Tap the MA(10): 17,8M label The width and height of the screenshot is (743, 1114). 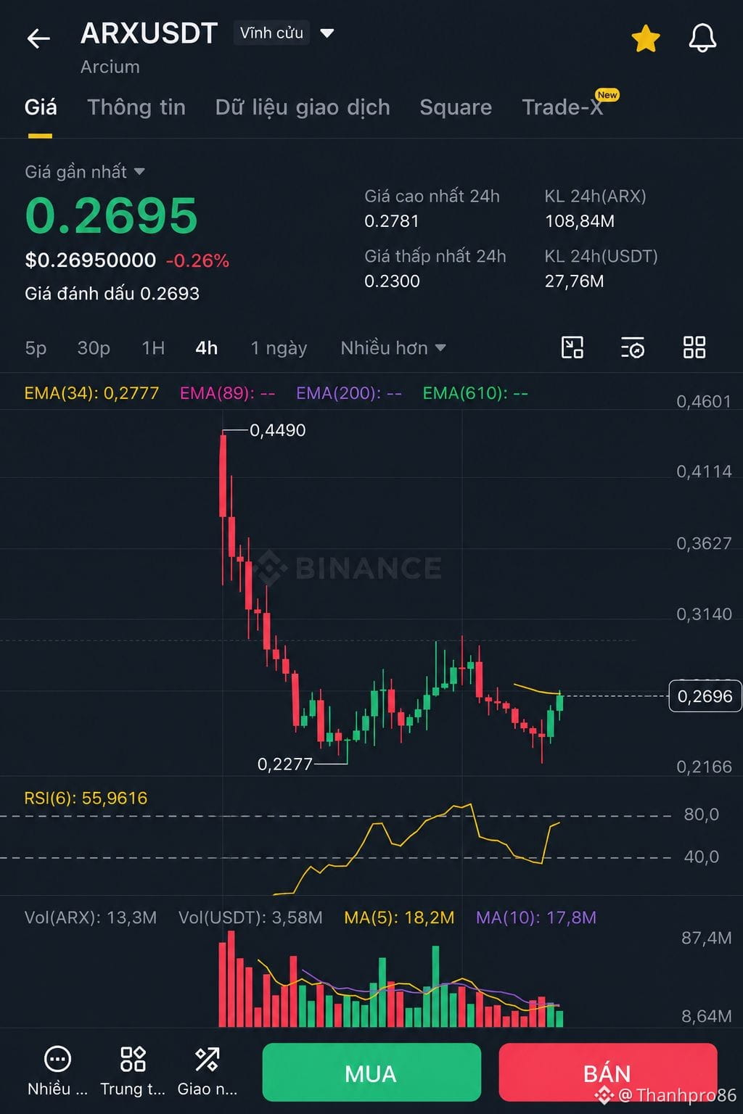[x=536, y=917]
